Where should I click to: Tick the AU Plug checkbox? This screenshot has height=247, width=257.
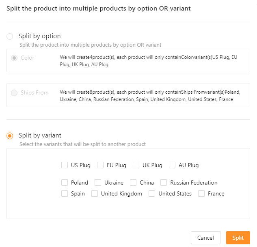point(172,165)
